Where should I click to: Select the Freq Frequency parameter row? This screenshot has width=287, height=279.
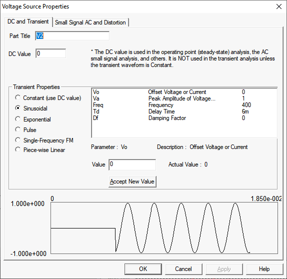184,105
